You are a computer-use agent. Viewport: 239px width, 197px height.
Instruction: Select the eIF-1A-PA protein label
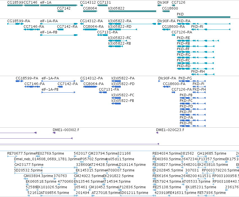click(x=50, y=78)
